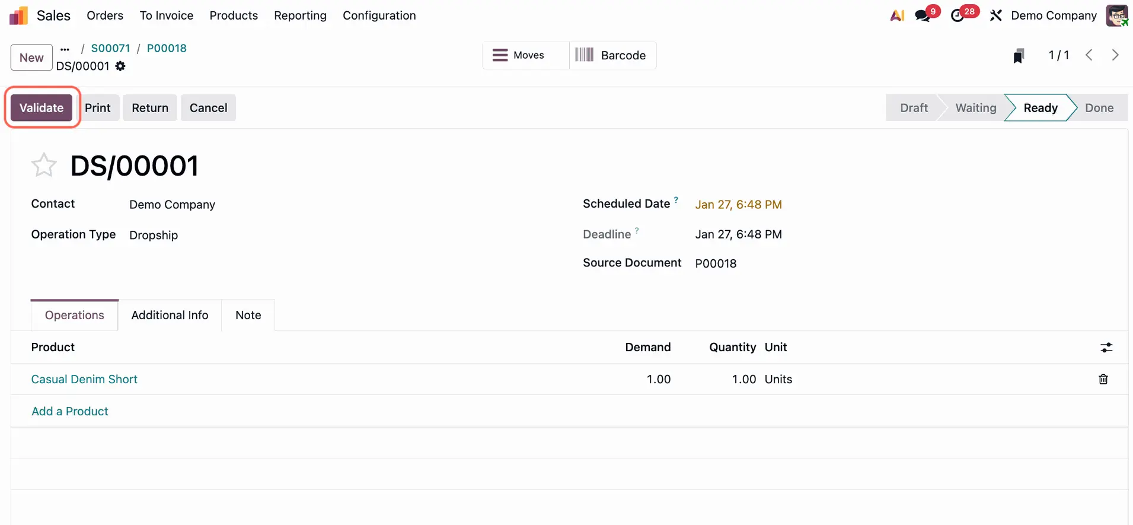Open the user avatar menu
This screenshot has width=1133, height=525.
click(1116, 15)
